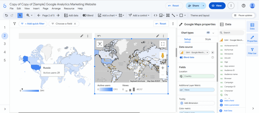The image size is (259, 113).
Task: Zoom out on the Google map
Action: [x=163, y=75]
